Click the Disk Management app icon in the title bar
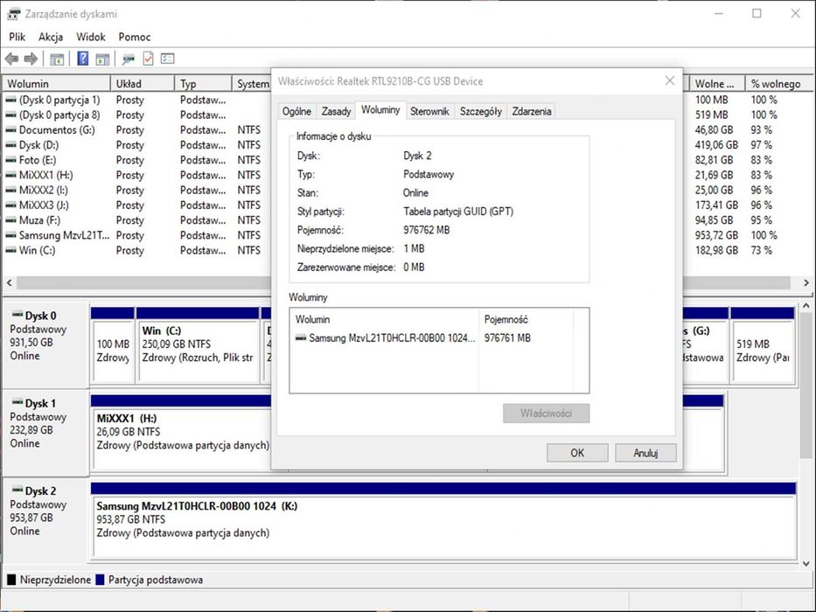This screenshot has width=816, height=612. coord(13,13)
